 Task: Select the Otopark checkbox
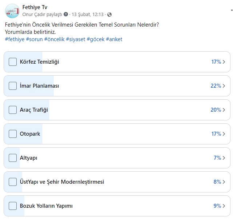tap(13, 134)
